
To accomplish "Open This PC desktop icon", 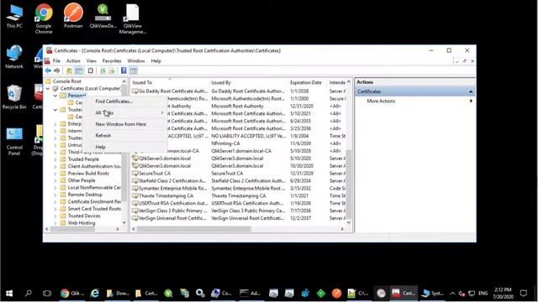I will (x=14, y=16).
